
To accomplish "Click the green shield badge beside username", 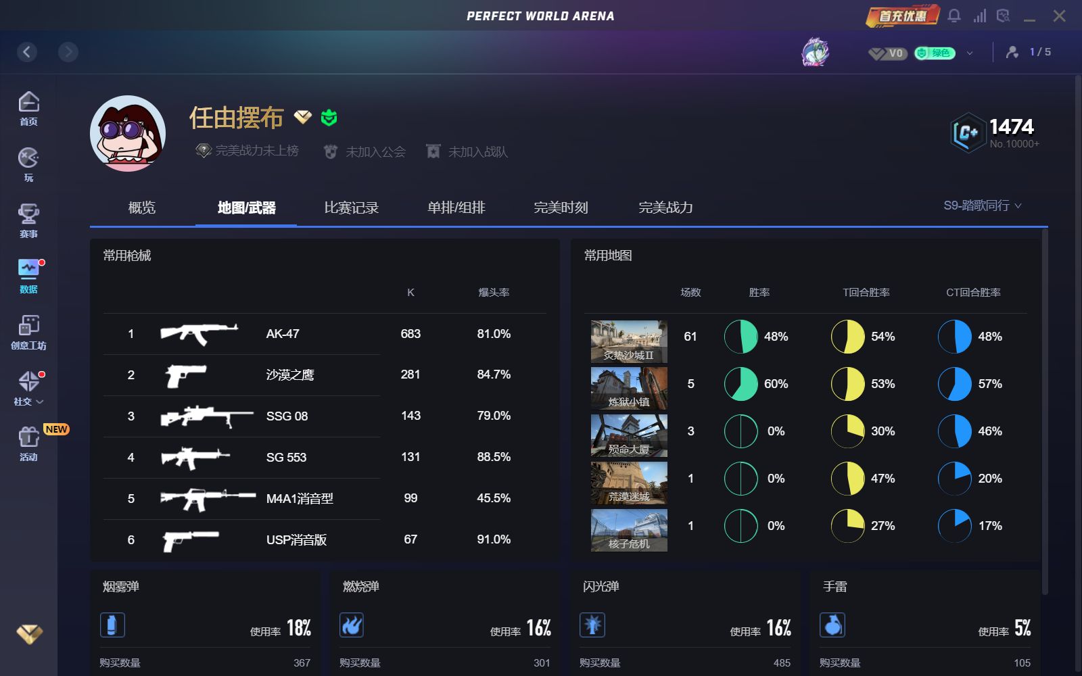I will coord(329,118).
